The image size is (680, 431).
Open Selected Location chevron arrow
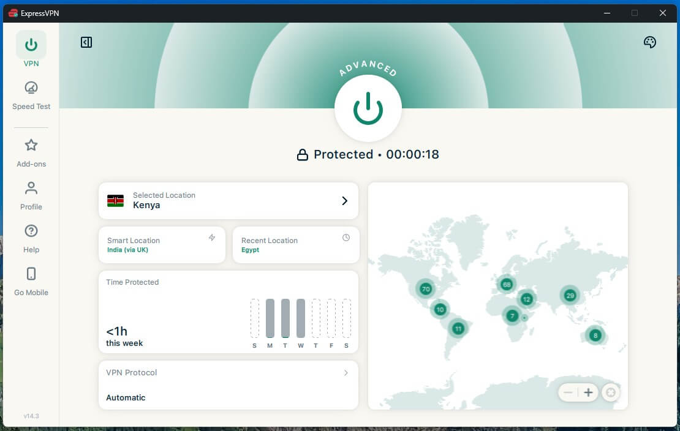pos(345,201)
